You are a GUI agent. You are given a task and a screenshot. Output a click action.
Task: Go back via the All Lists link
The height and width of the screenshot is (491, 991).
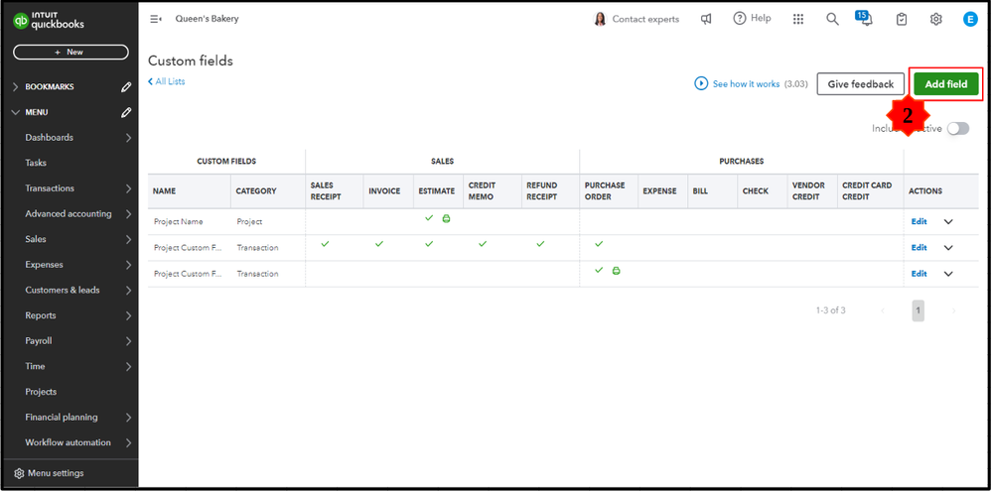point(167,81)
